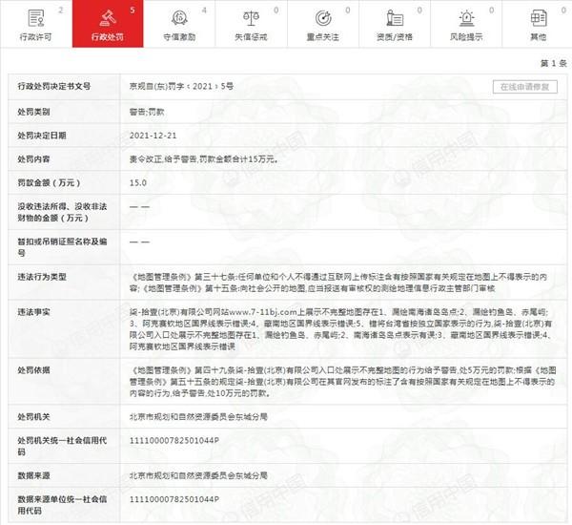Open the 其他 tab label
The image size is (572, 525).
click(538, 37)
